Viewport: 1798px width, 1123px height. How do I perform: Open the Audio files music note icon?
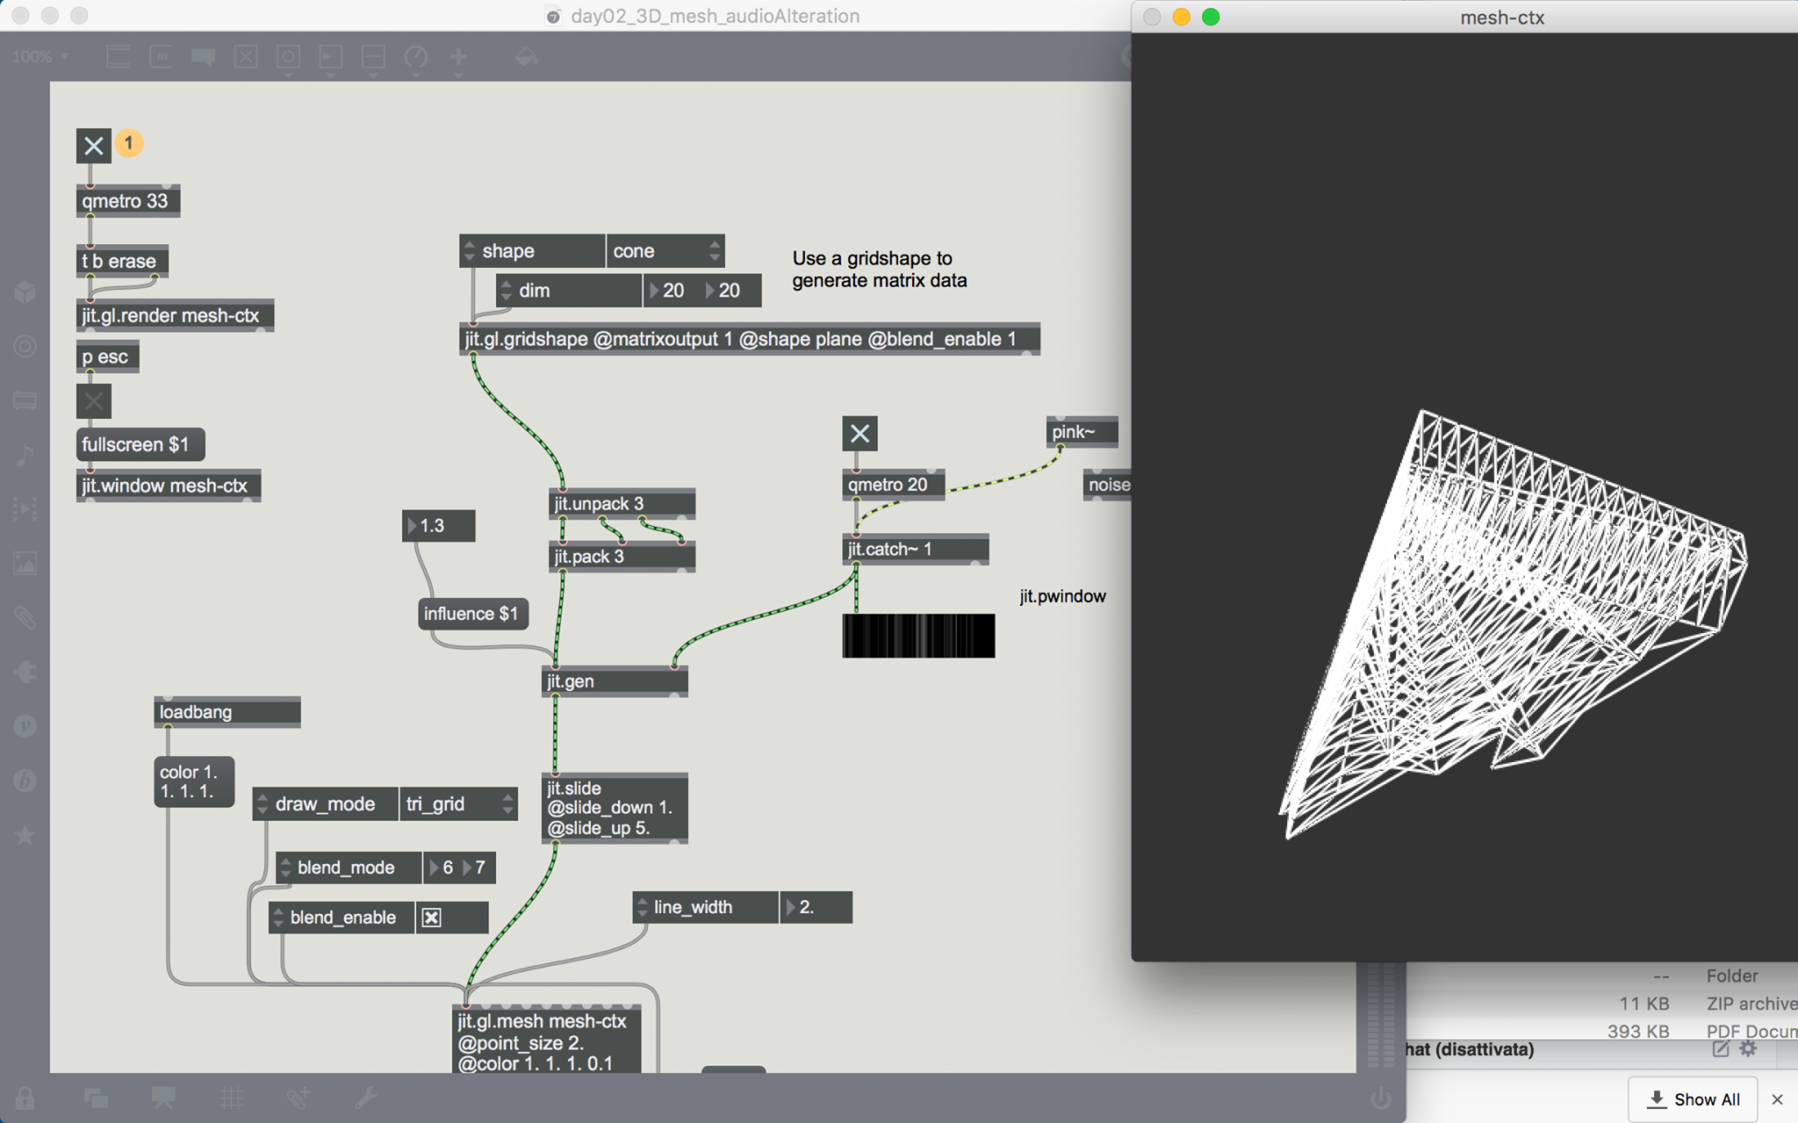click(x=25, y=455)
